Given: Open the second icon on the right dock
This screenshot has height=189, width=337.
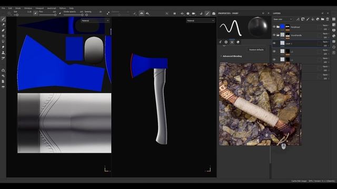Looking at the screenshot, I should [x=334, y=25].
